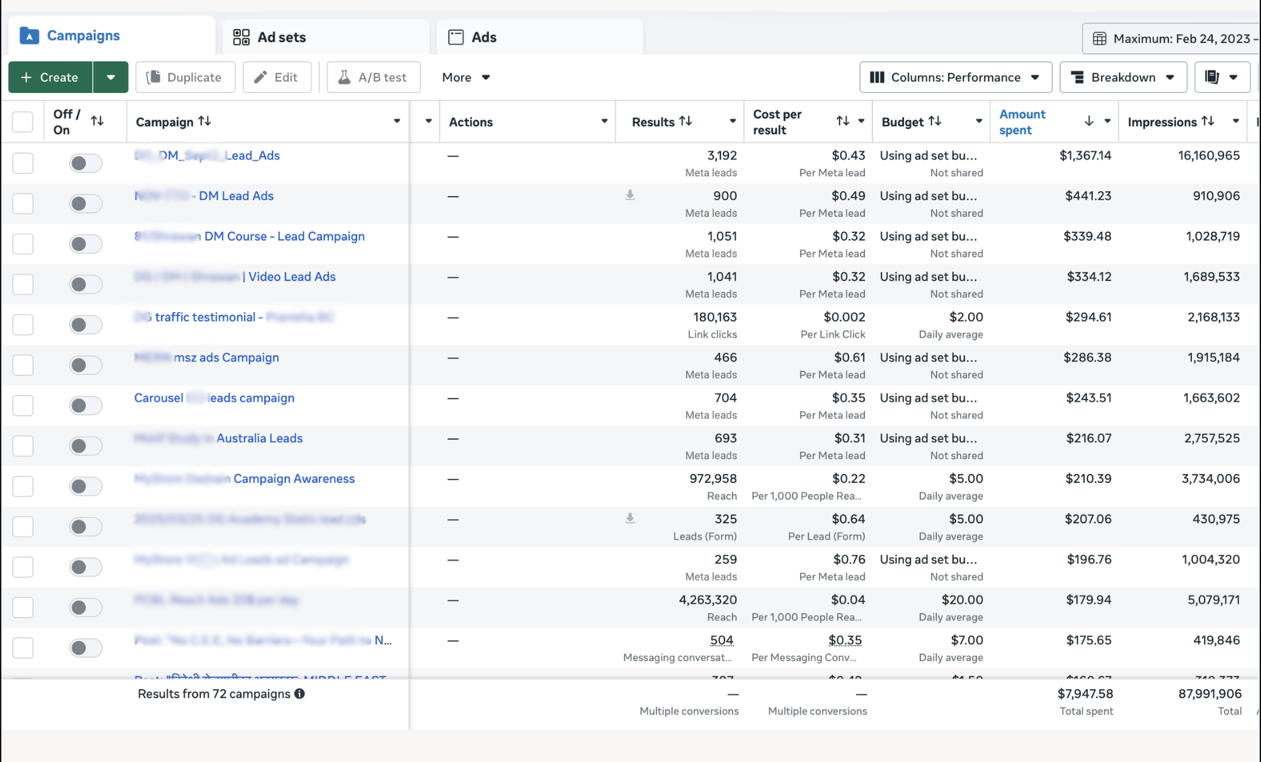Open Actions column options caret

click(x=604, y=121)
